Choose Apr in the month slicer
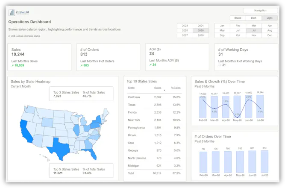 pyautogui.click(x=270, y=26)
